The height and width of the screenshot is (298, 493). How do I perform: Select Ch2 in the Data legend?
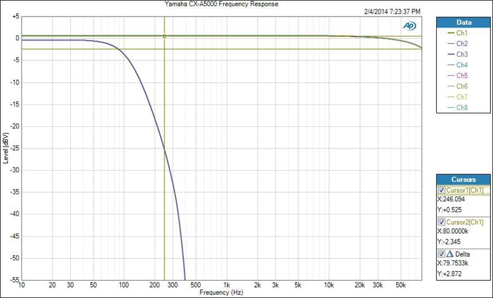pyautogui.click(x=462, y=44)
